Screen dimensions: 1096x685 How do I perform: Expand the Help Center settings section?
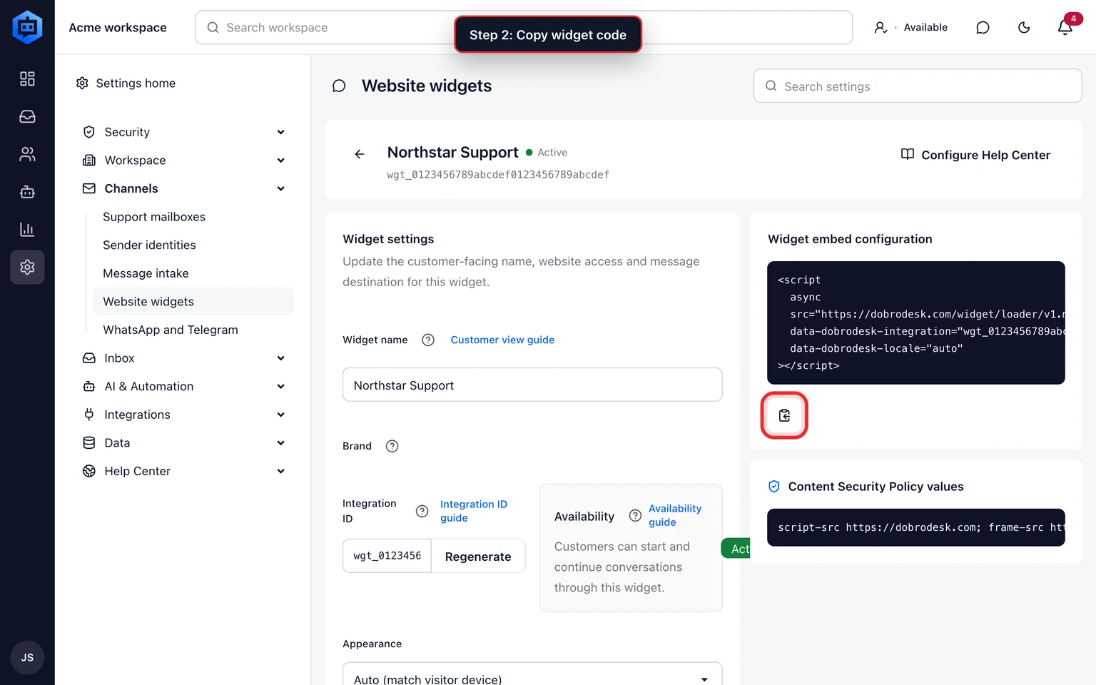[185, 471]
